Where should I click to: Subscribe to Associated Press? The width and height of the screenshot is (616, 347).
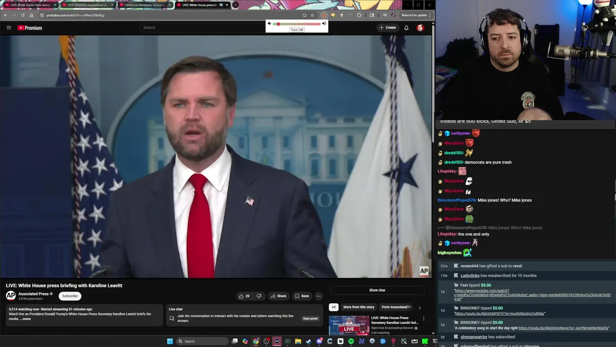(x=70, y=296)
